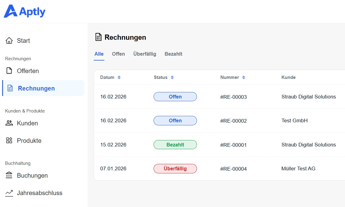
Task: Open invoice #RE-00002
Action: tap(234, 121)
